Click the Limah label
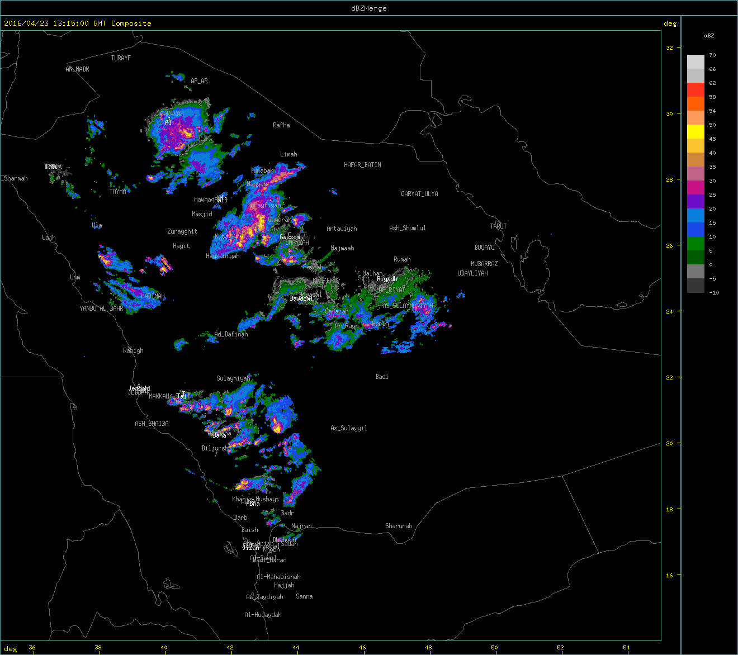Viewport: 738px width, 655px height. point(288,154)
